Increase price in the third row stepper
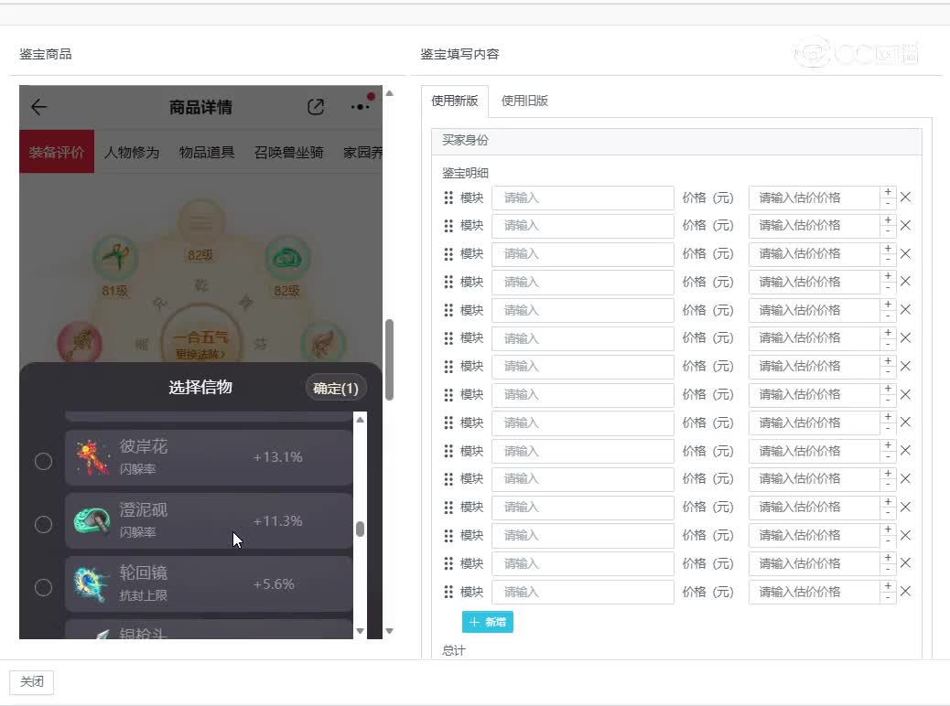950x706 pixels. coord(888,248)
